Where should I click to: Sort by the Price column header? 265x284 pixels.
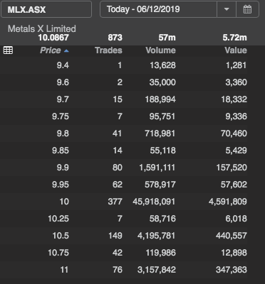point(51,50)
